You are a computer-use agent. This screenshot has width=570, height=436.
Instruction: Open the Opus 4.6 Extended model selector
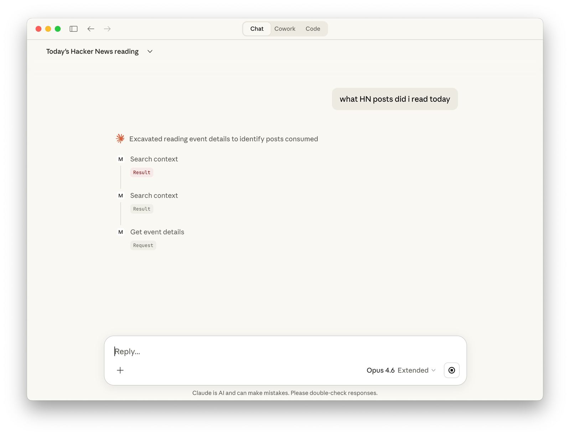tap(401, 370)
